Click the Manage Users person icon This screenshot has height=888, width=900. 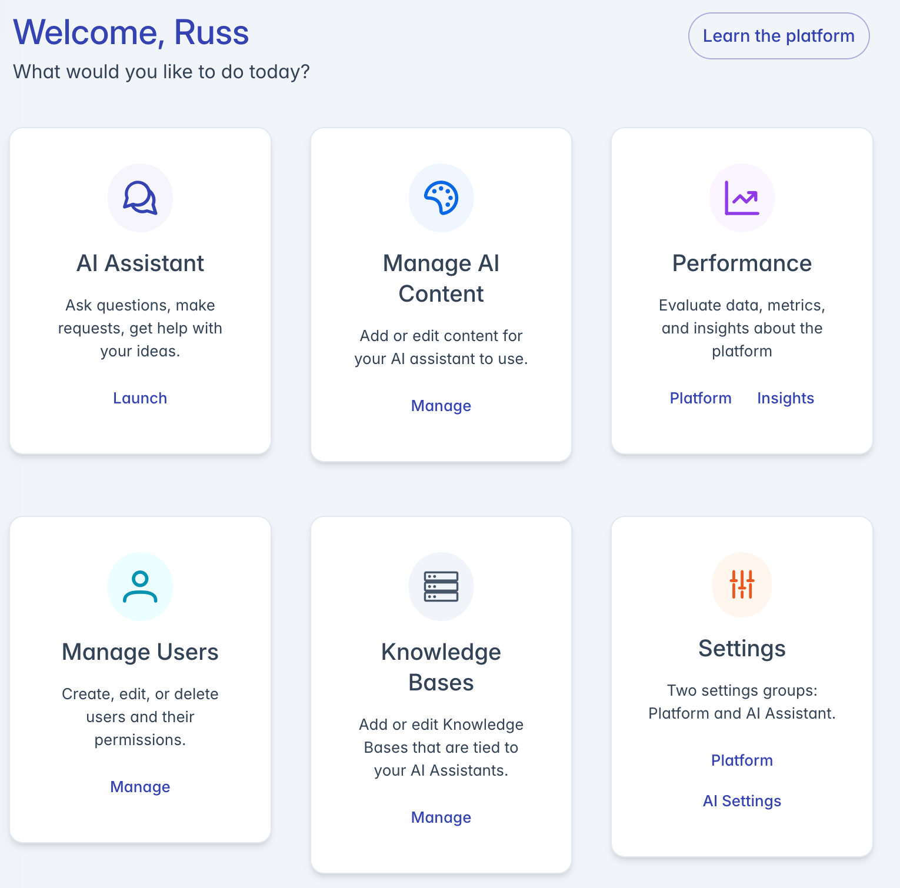coord(140,586)
